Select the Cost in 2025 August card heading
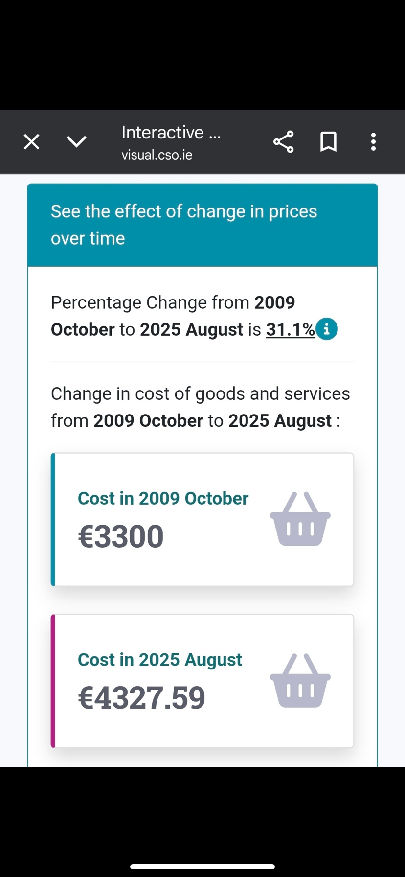This screenshot has height=877, width=405. [x=160, y=660]
